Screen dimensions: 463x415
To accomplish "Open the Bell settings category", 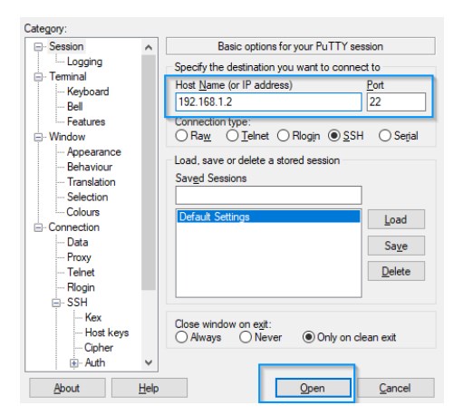I will coord(74,107).
